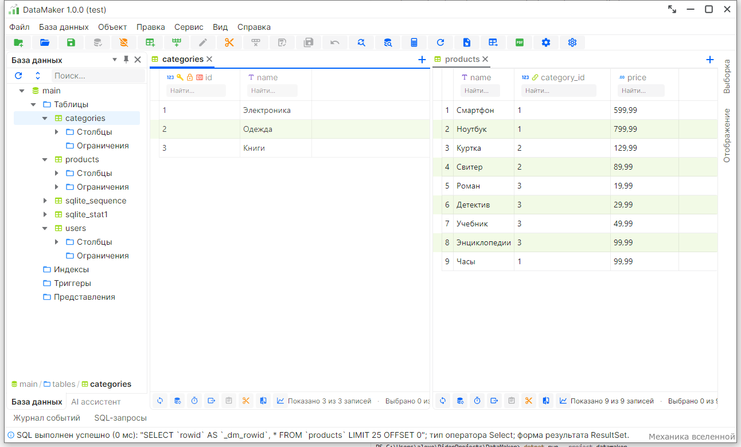Close the products tab
Screen dimensions: 741x447
click(x=485, y=59)
